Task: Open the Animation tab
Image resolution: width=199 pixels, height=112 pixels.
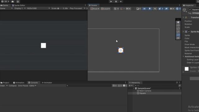Action: click(x=19, y=83)
